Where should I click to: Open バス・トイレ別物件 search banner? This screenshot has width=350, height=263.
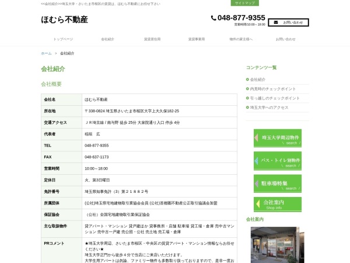[x=278, y=161]
